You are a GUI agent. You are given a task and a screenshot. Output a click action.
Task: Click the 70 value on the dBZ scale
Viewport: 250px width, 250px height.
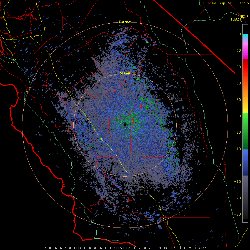coord(239,51)
